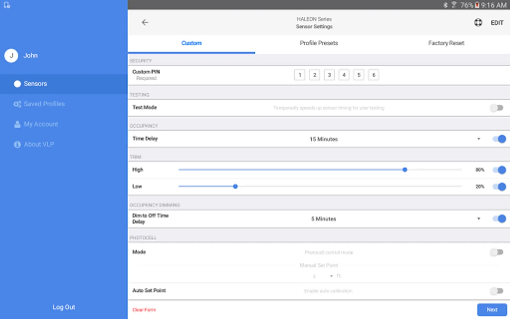Tap the notification icon in the status bar
510x319 pixels.
[7, 5]
